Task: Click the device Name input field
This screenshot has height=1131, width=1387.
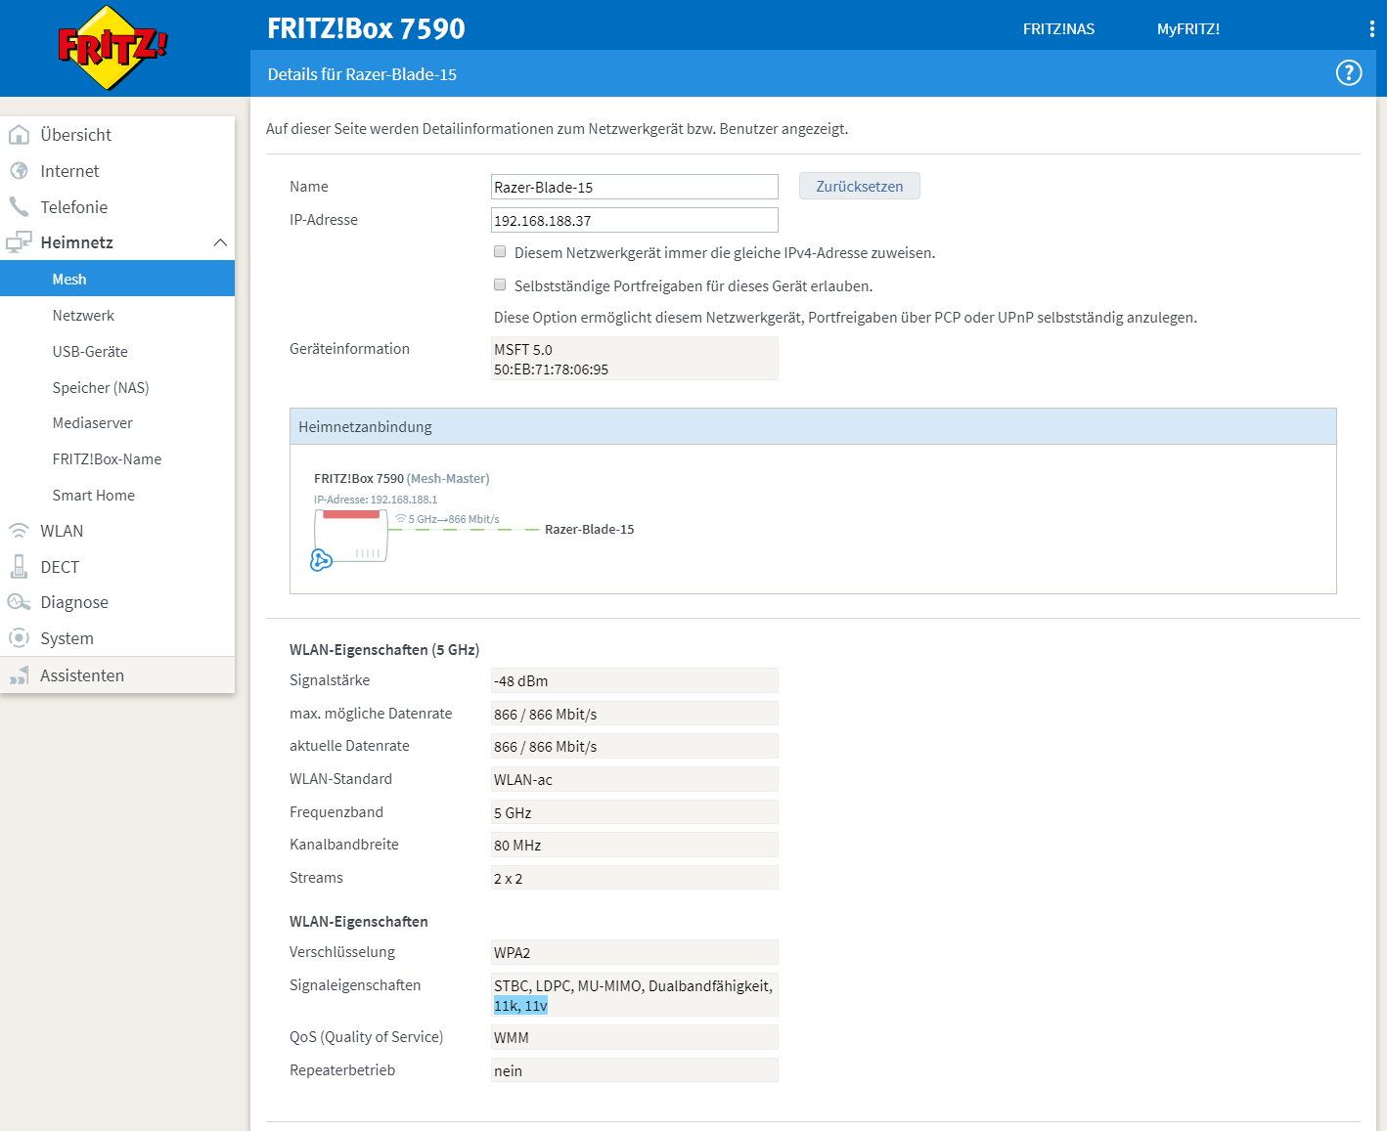Action: pos(634,187)
